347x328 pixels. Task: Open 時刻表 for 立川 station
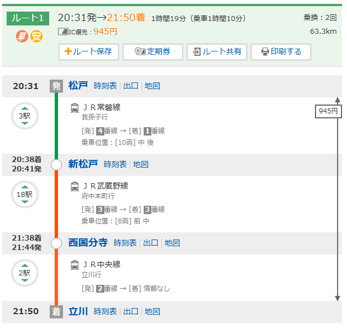pos(106,311)
